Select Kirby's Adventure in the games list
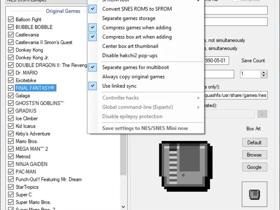The height and width of the screenshot is (210, 280). point(33,134)
